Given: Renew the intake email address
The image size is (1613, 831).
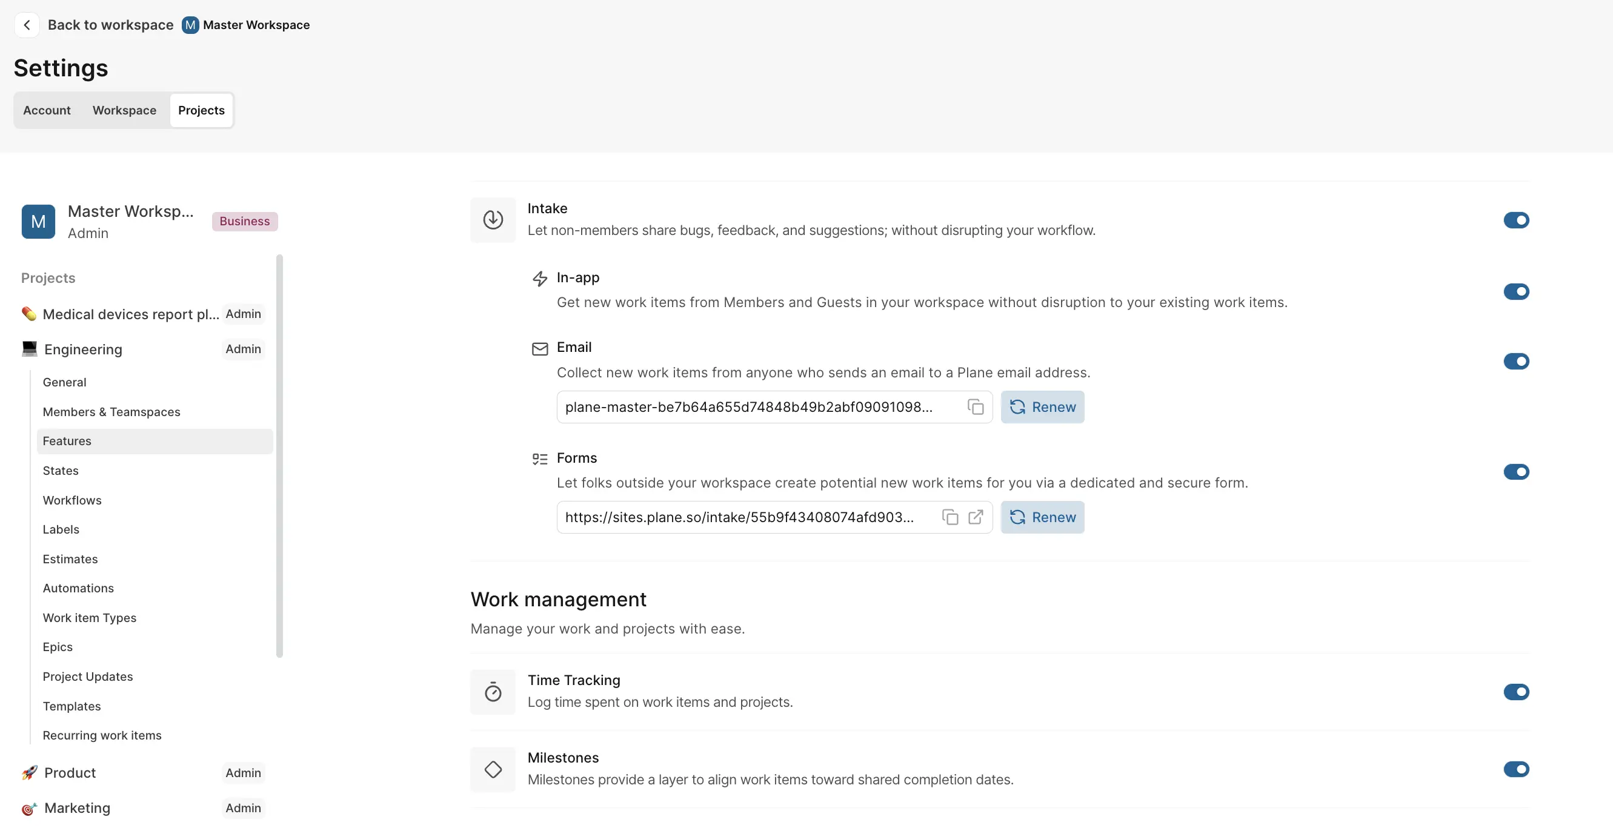Looking at the screenshot, I should point(1042,407).
